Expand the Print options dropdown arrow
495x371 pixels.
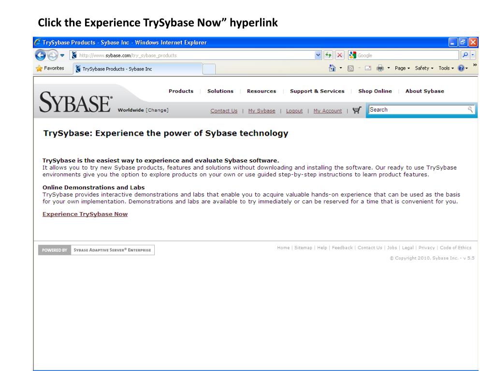pos(389,68)
